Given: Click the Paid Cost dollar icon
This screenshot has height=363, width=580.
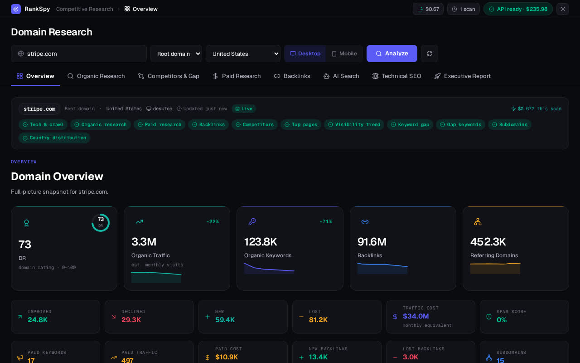Looking at the screenshot, I should [x=207, y=358].
